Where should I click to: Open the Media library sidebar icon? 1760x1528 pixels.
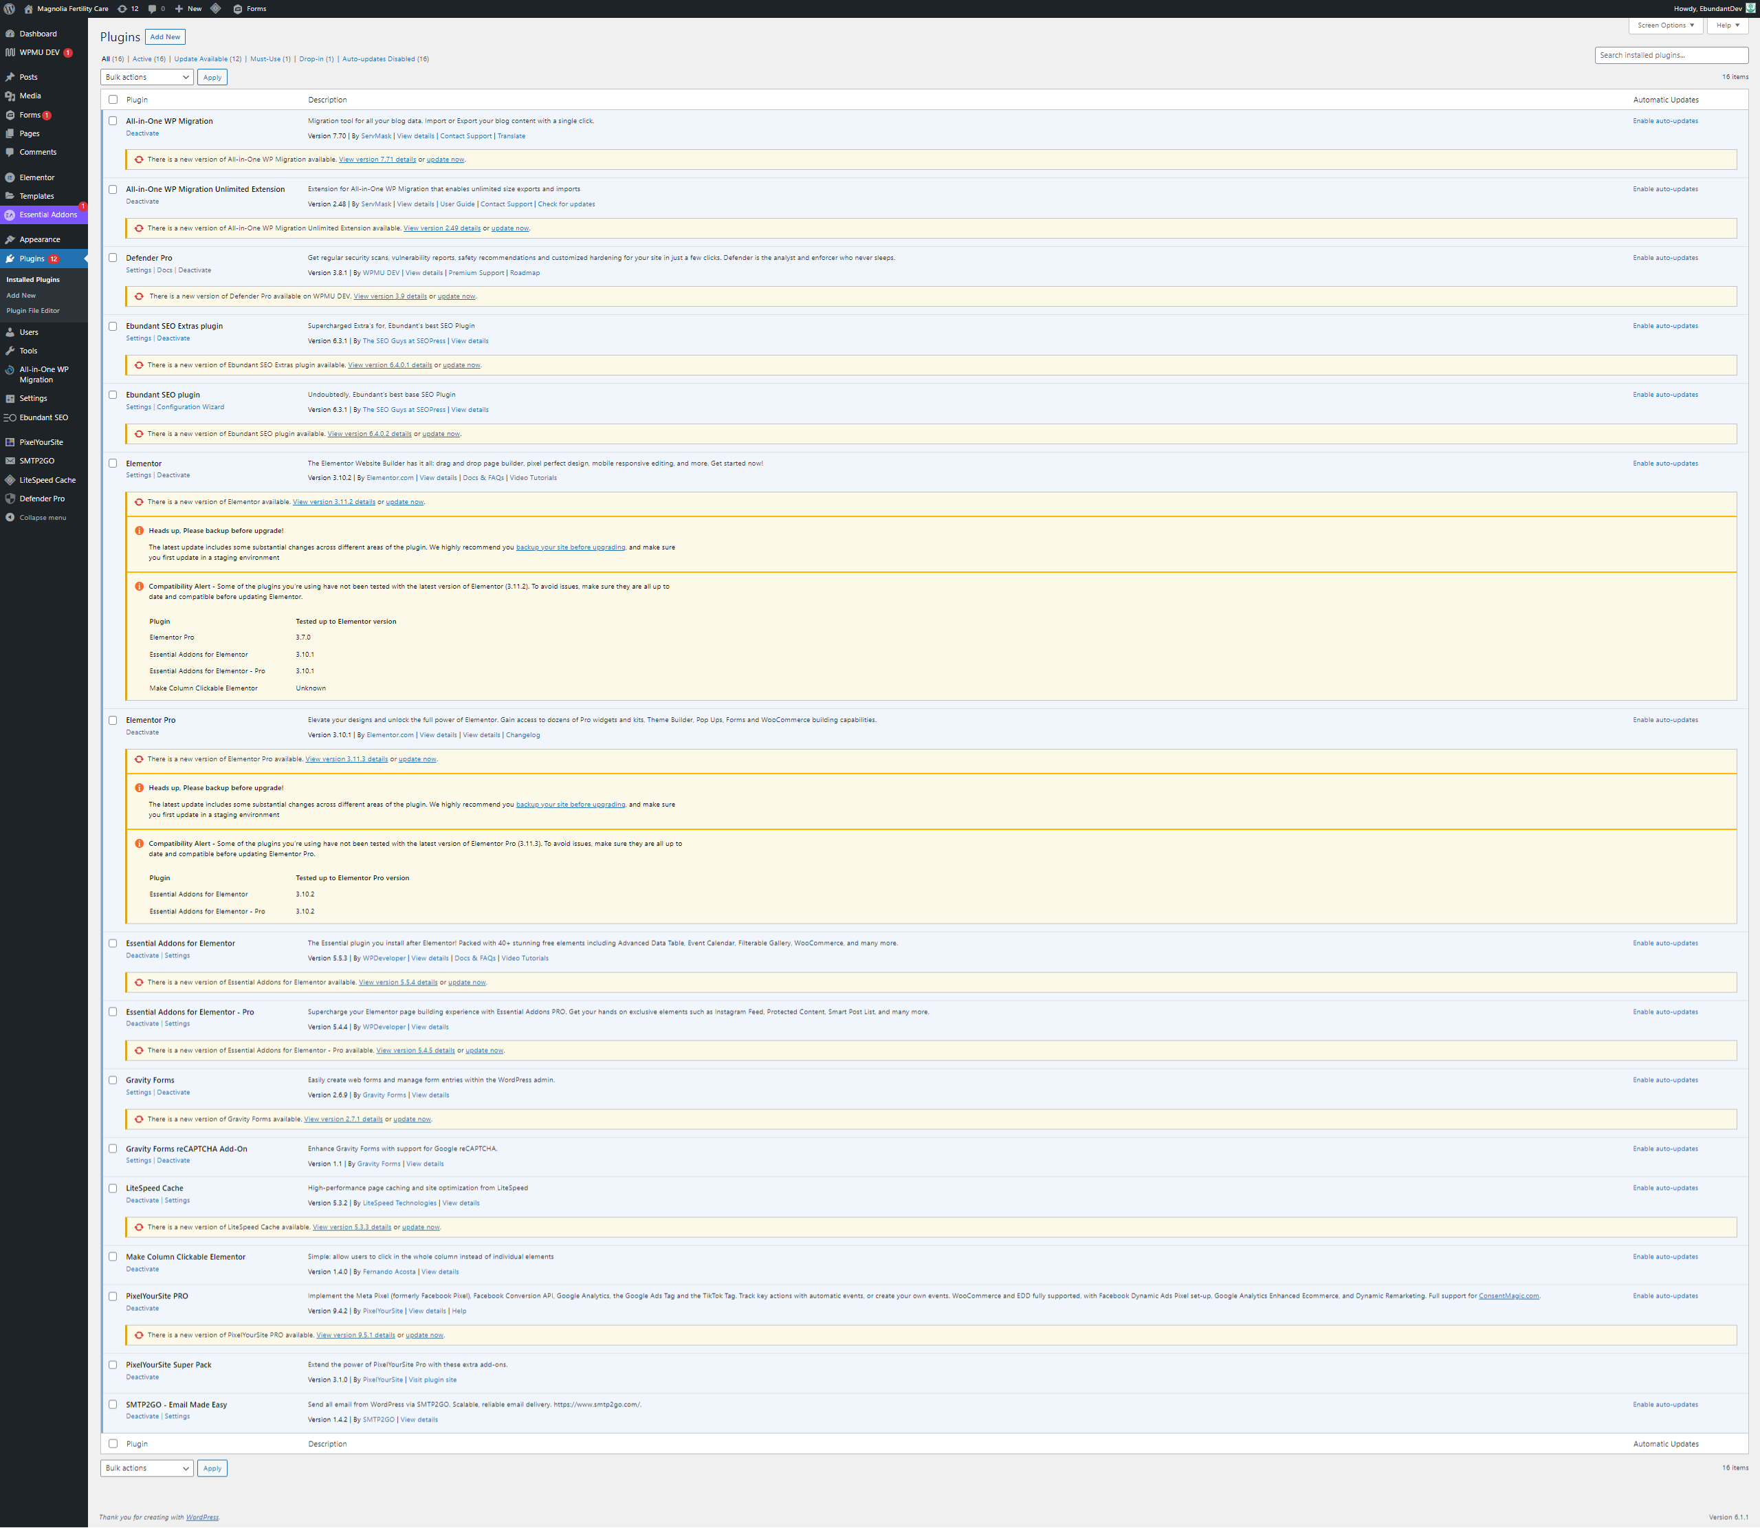click(10, 96)
